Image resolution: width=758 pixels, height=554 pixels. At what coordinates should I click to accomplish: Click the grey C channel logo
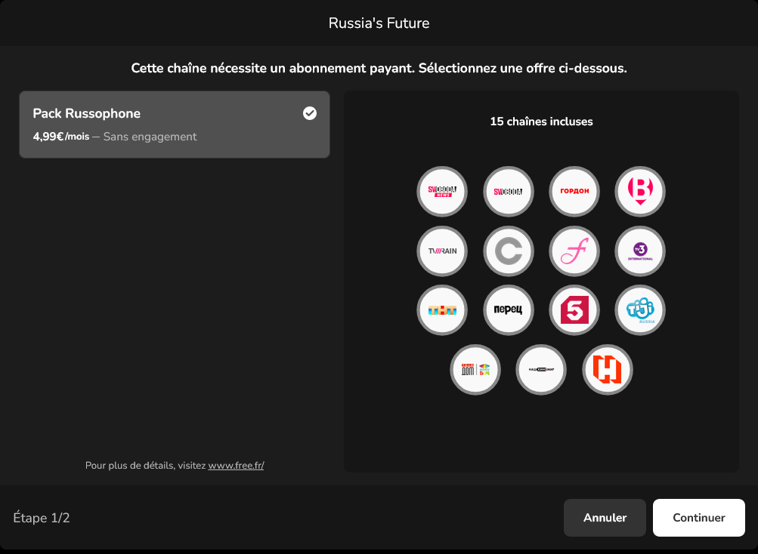508,251
